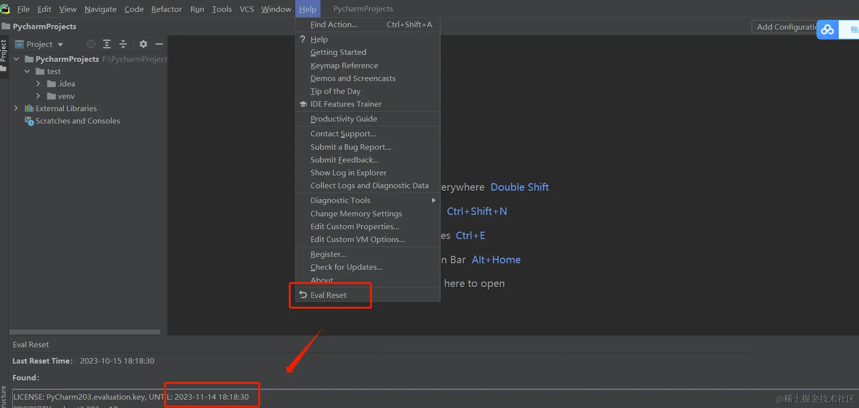Select Getting Started menu item
Screen dimensions: 859x408
tap(367, 52)
